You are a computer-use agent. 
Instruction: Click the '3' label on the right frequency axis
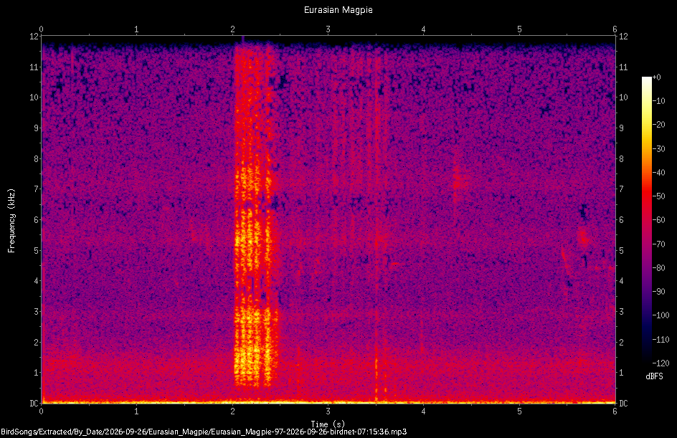[621, 312]
